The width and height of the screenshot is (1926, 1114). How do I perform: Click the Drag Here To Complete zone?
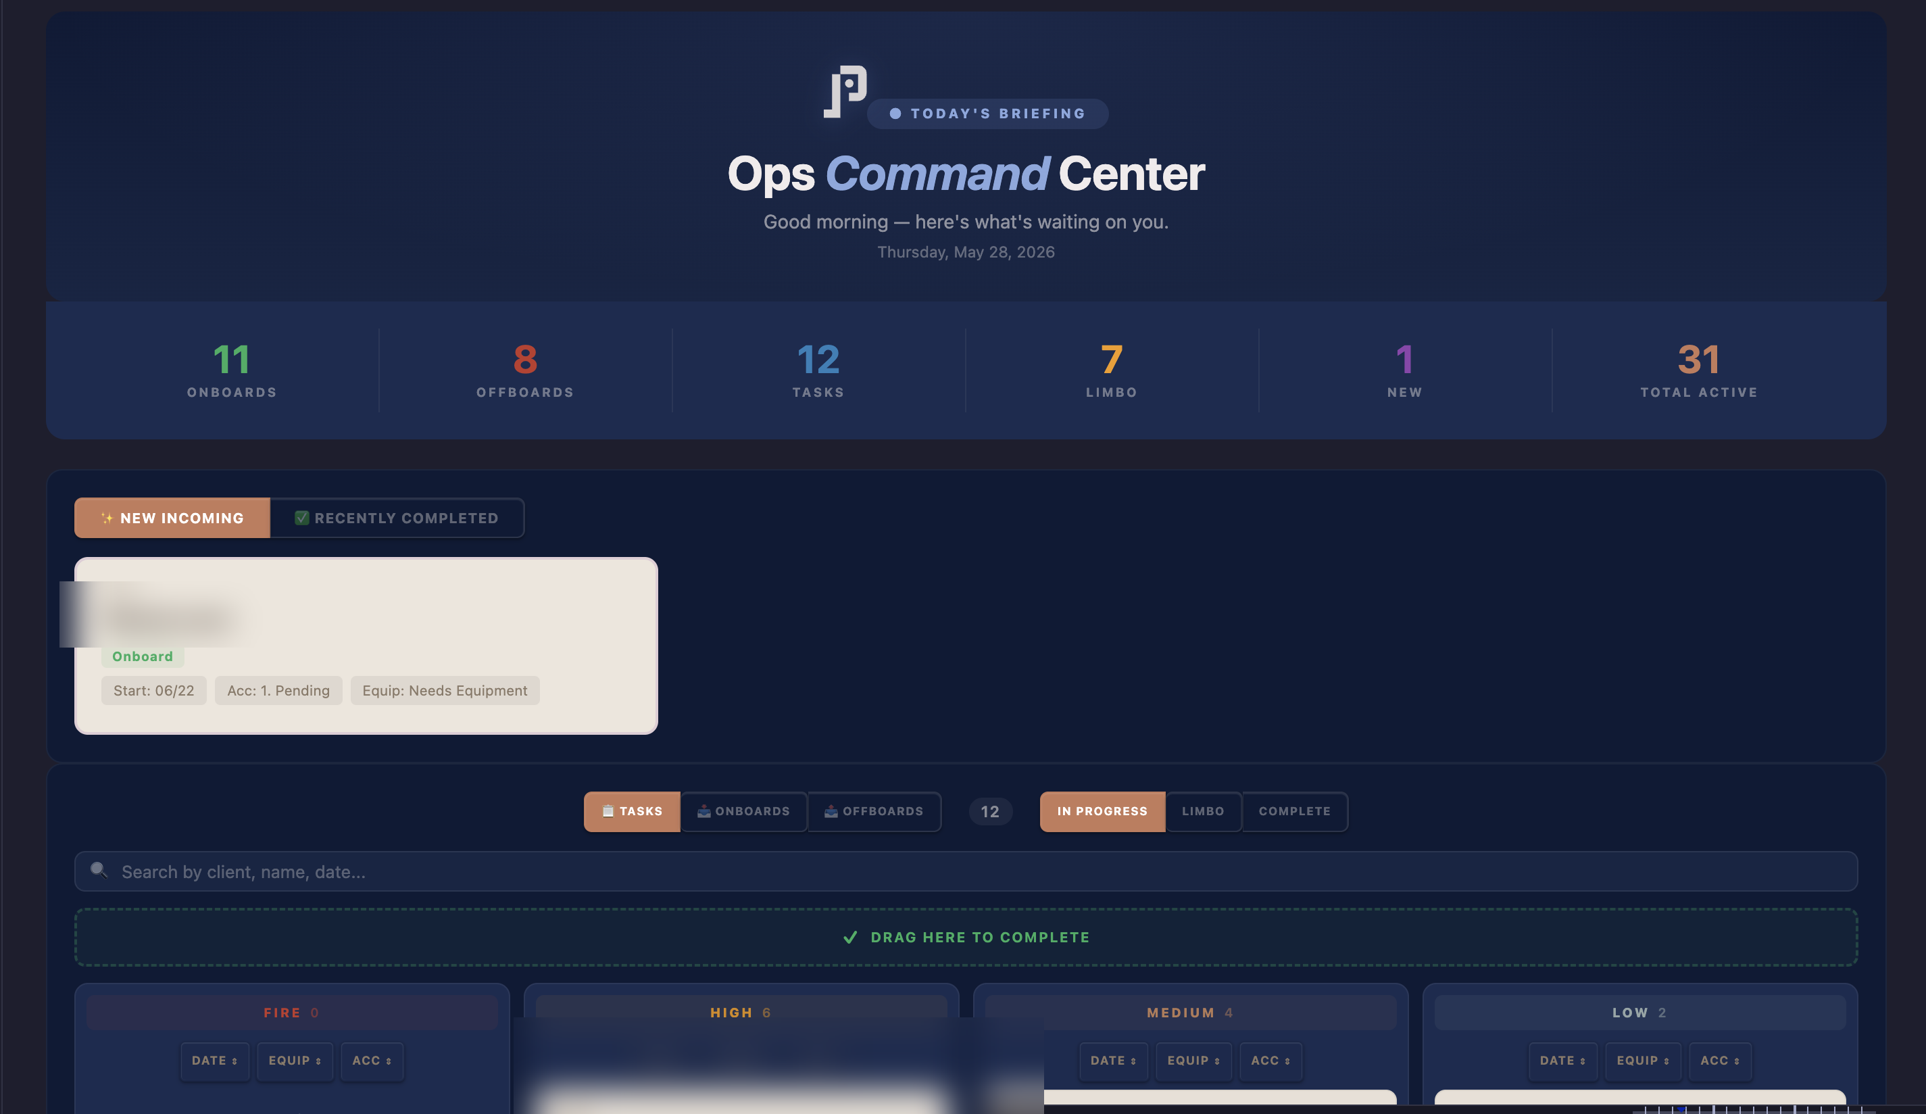(966, 938)
